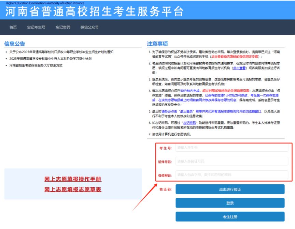Open 网上志愿填报操作手册
The width and height of the screenshot is (295, 229).
click(73, 179)
